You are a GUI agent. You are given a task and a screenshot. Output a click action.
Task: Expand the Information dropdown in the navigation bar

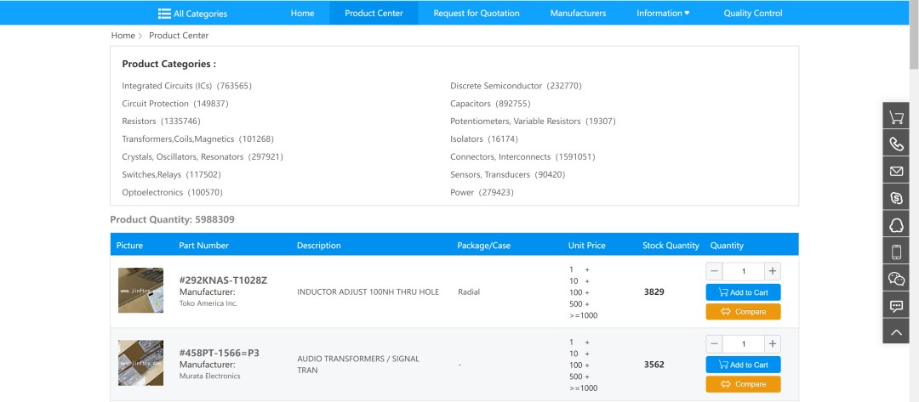coord(663,13)
